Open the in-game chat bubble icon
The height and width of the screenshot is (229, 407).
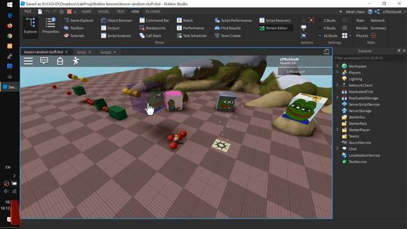44,61
